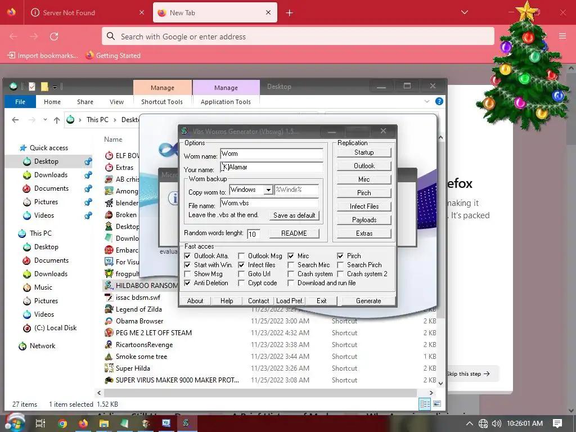Viewport: 576px width, 432px height.
Task: Open the Home ribbon tab
Action: pos(52,102)
